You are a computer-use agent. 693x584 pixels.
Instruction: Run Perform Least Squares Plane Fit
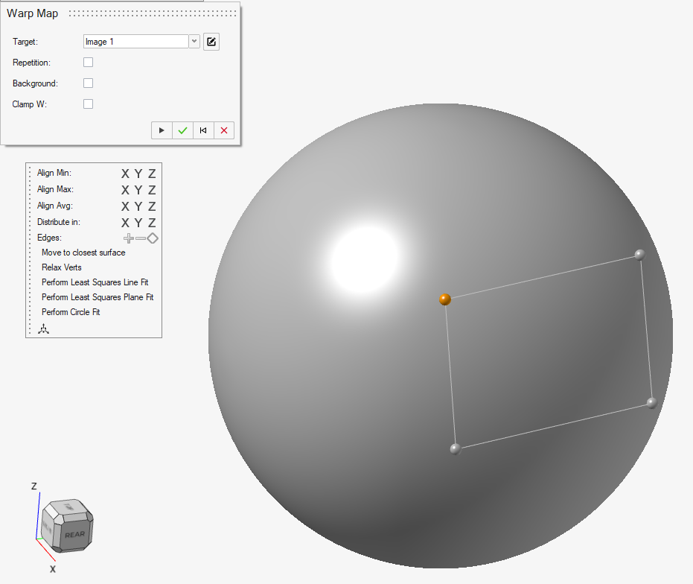98,297
